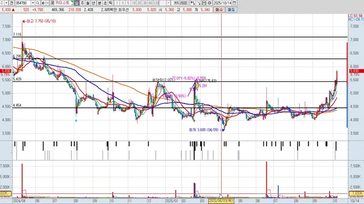Choose the 1 interval button
The image size is (364, 204).
tap(117, 3)
